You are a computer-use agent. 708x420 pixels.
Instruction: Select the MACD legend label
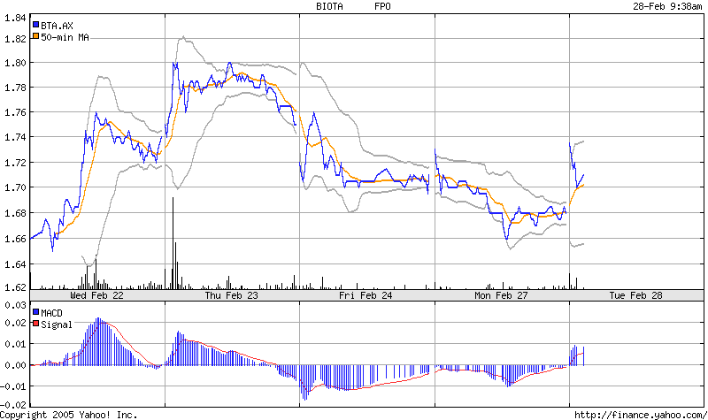tap(51, 313)
